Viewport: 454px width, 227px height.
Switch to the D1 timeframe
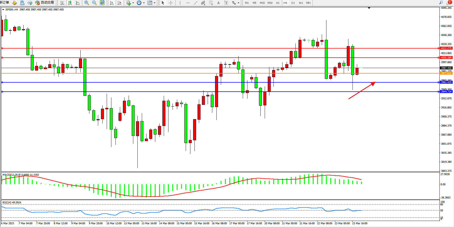click(293, 3)
